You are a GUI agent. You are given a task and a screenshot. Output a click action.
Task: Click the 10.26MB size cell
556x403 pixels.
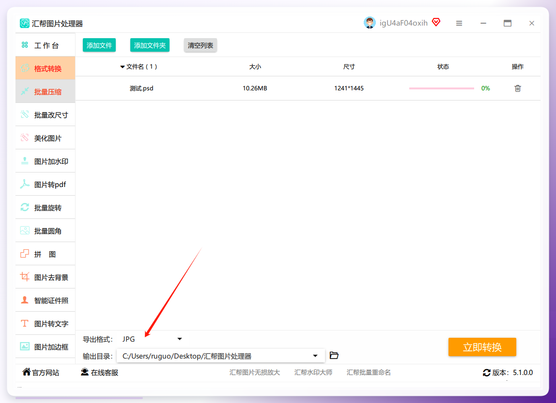click(x=255, y=88)
